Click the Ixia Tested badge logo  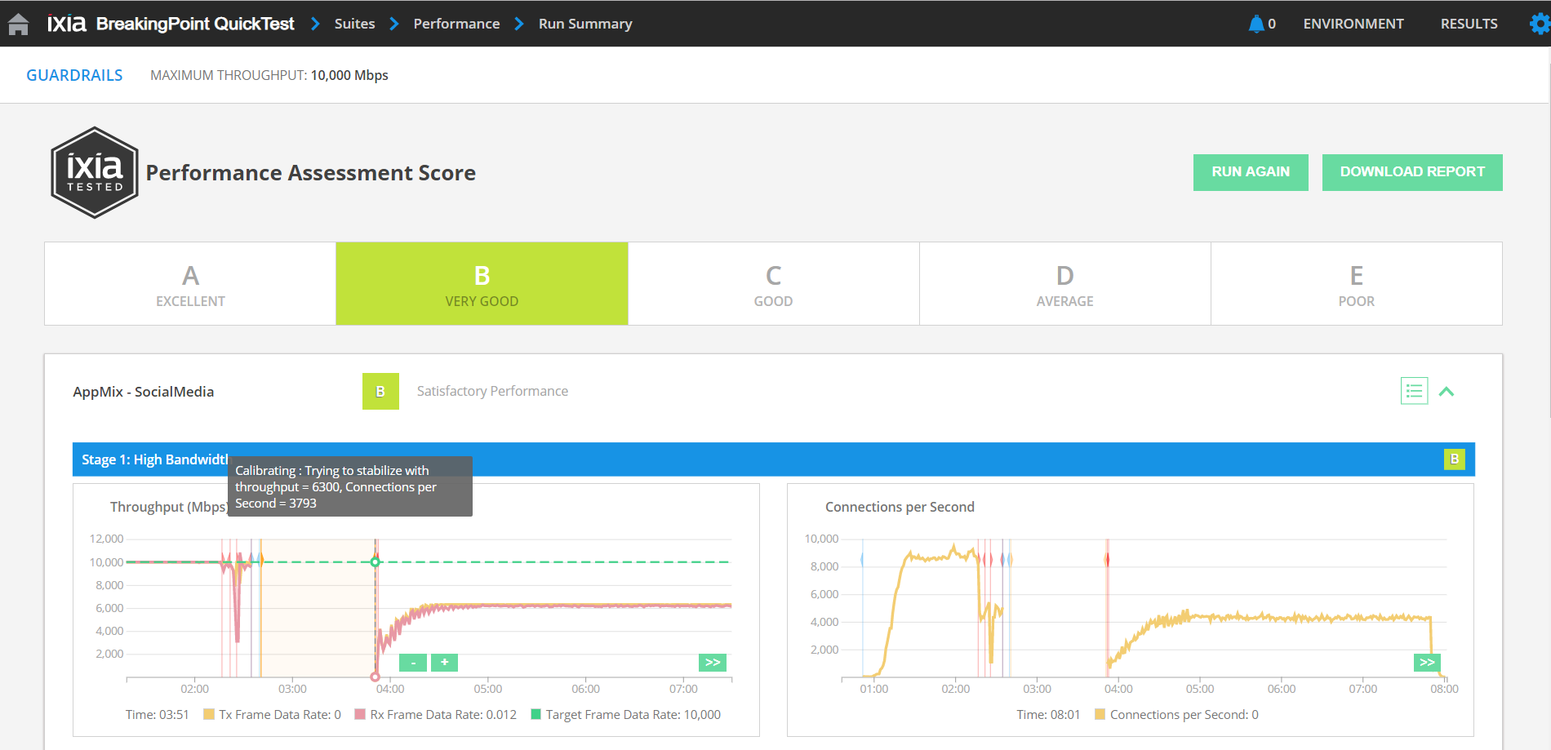click(x=95, y=172)
